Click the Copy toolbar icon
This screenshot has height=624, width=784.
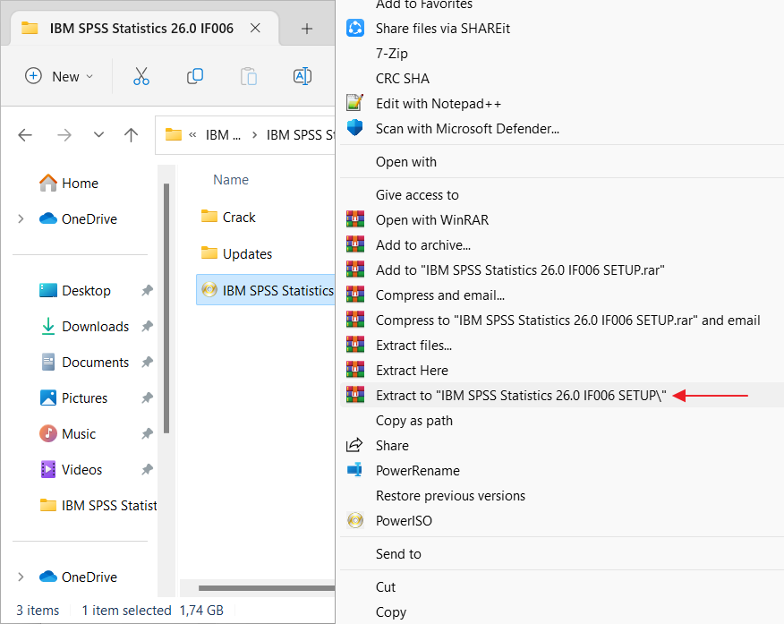[x=195, y=76]
